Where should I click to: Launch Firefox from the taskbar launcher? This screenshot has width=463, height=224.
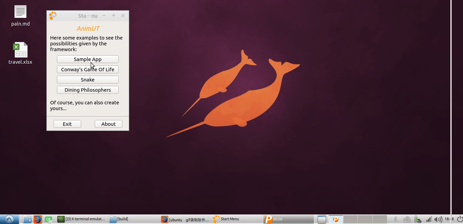coord(38,219)
